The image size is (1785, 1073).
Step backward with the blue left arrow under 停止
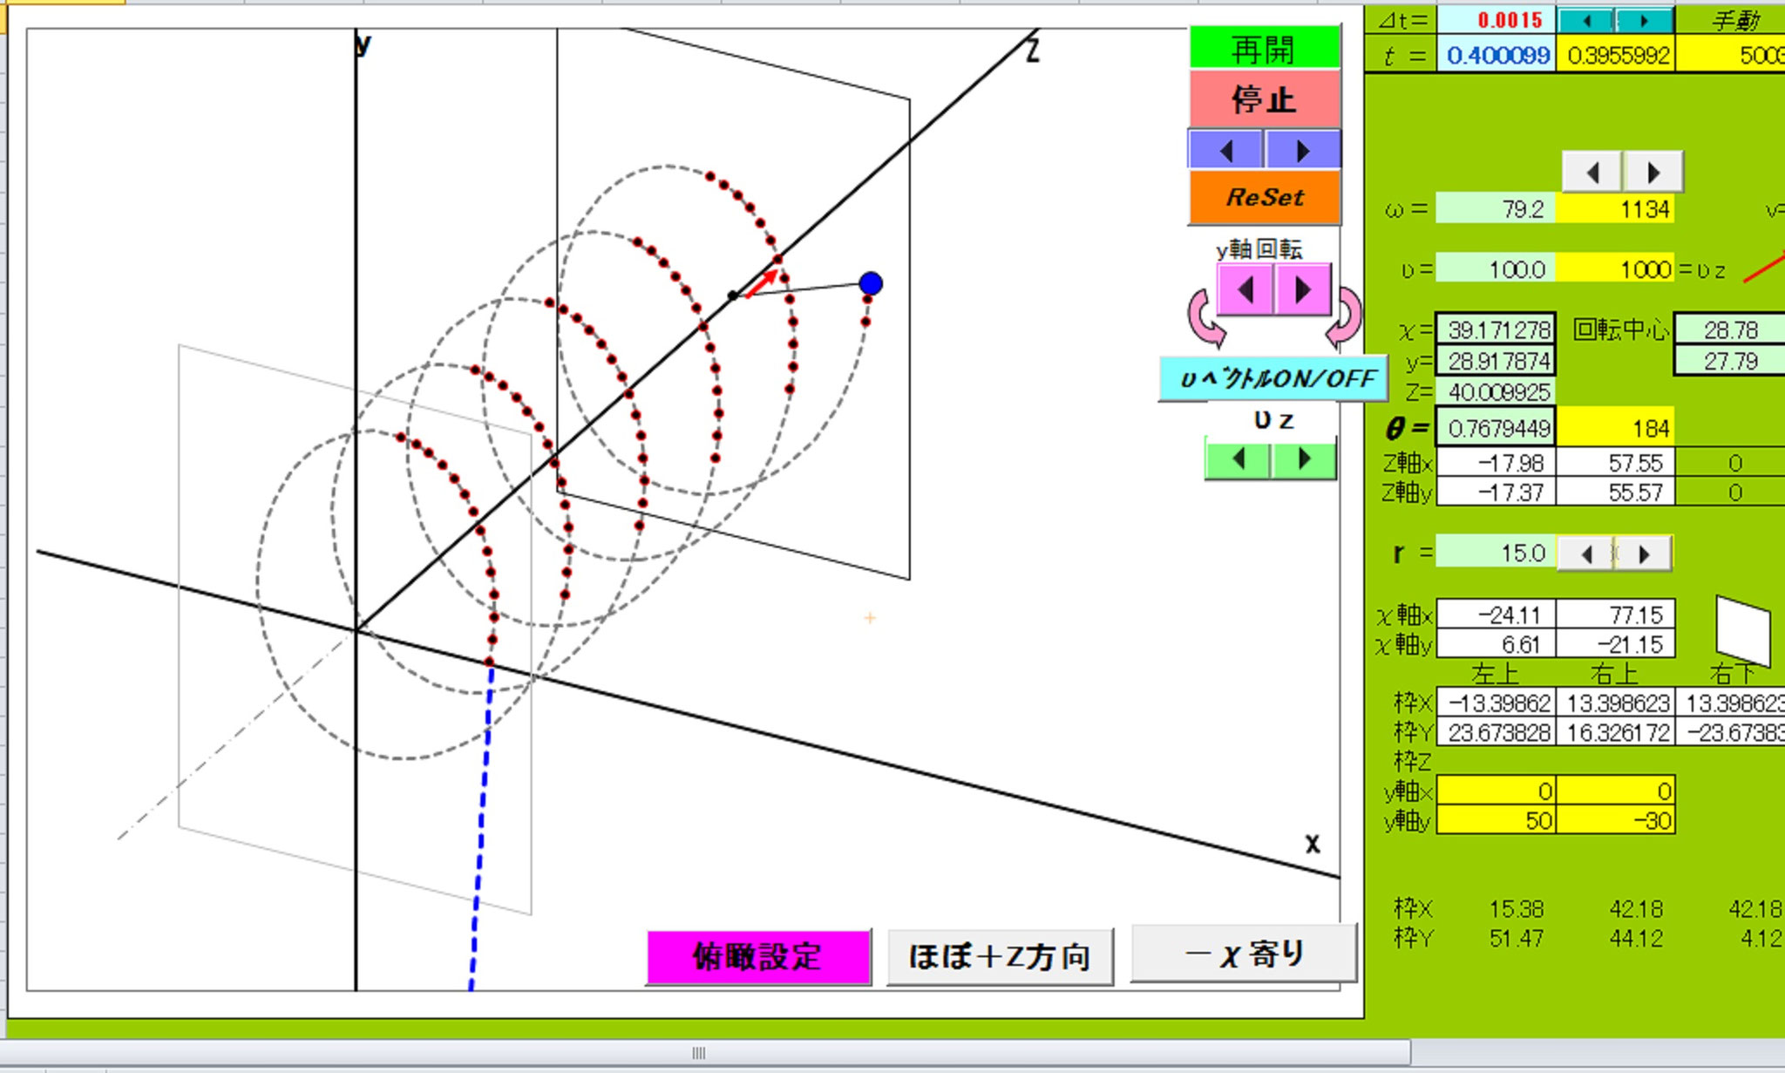[1226, 151]
